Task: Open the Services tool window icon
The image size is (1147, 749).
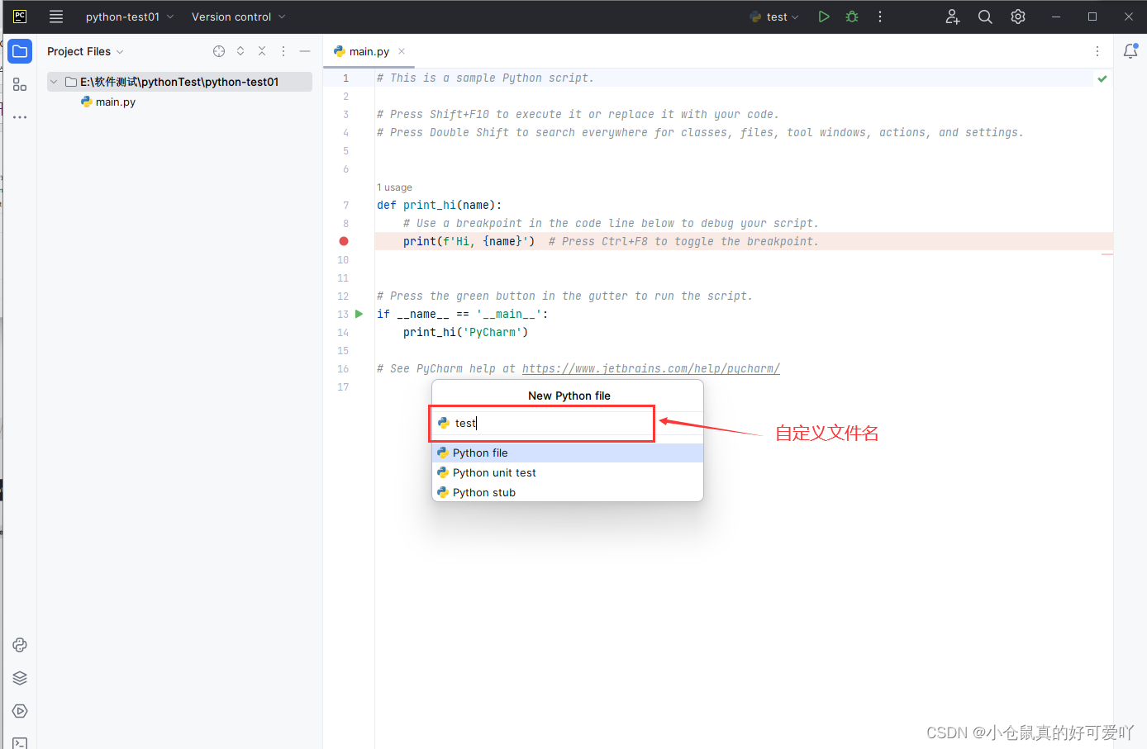Action: (x=20, y=711)
